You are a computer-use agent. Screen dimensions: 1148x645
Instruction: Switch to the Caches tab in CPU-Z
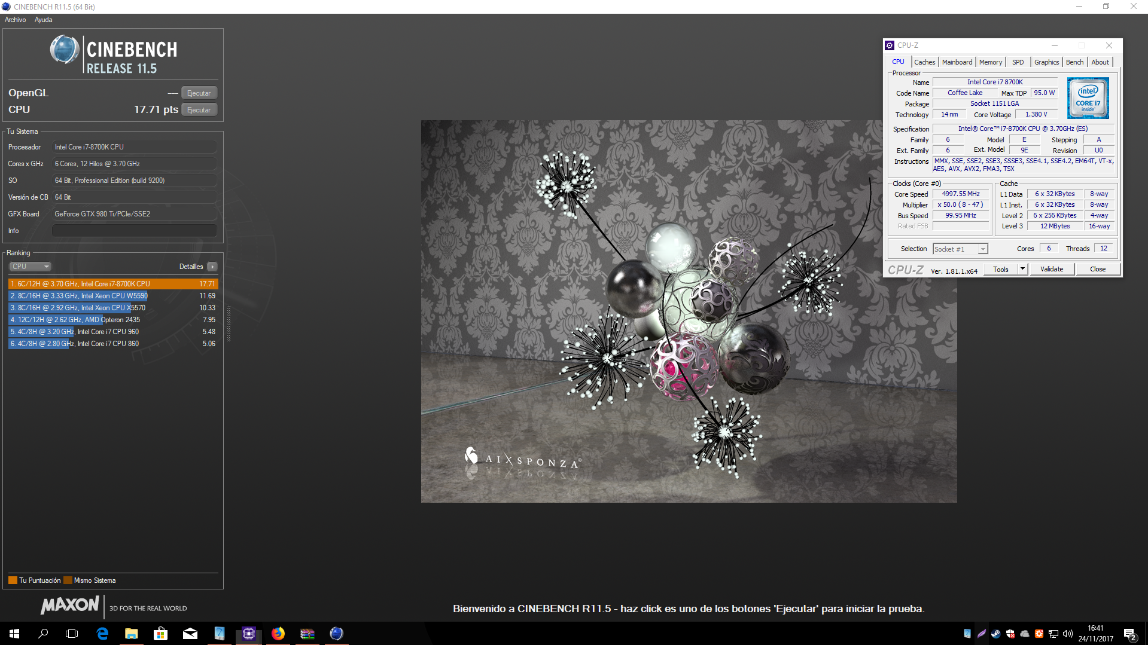(924, 62)
